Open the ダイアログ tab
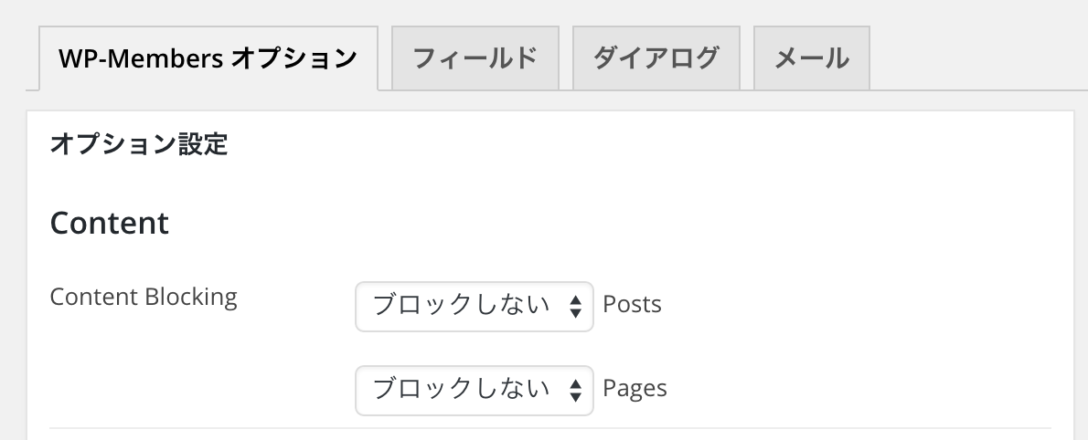The image size is (1088, 440). point(656,58)
